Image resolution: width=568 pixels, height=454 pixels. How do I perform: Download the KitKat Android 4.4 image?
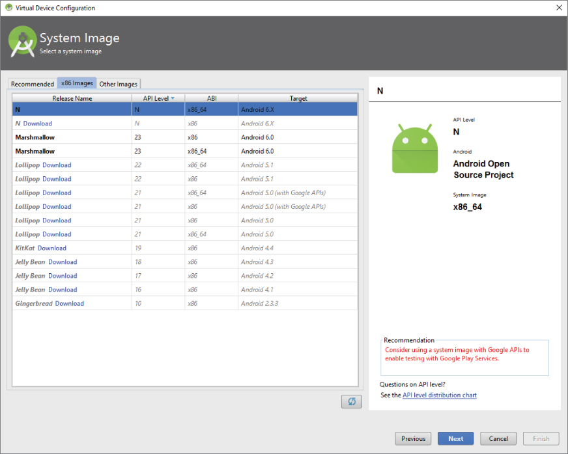[52, 248]
